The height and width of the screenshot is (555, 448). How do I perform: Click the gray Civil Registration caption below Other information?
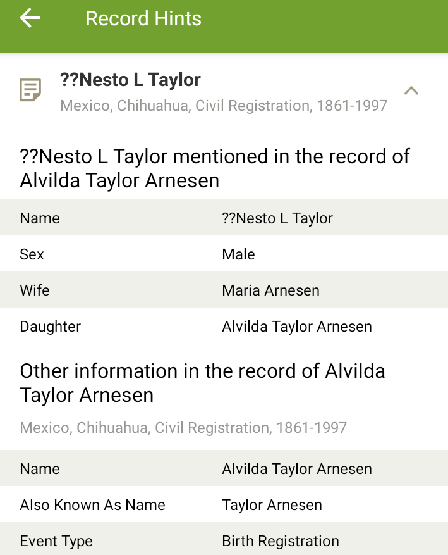click(x=183, y=428)
